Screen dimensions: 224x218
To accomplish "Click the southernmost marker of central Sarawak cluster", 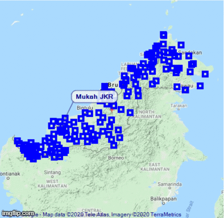I will tap(114, 145).
